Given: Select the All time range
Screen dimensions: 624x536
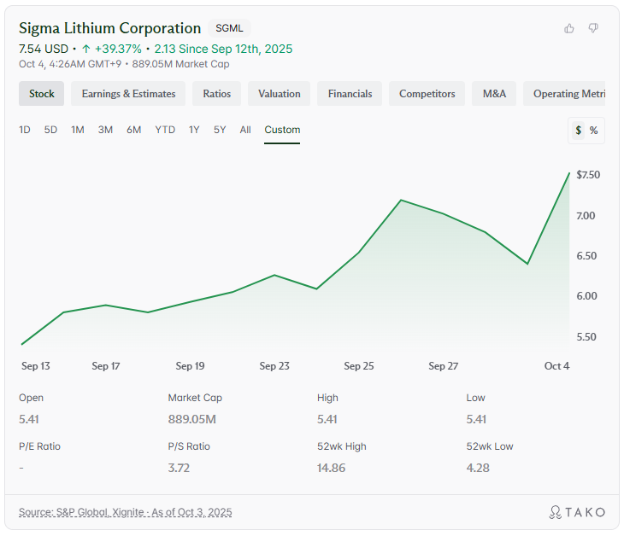Looking at the screenshot, I should tap(245, 130).
